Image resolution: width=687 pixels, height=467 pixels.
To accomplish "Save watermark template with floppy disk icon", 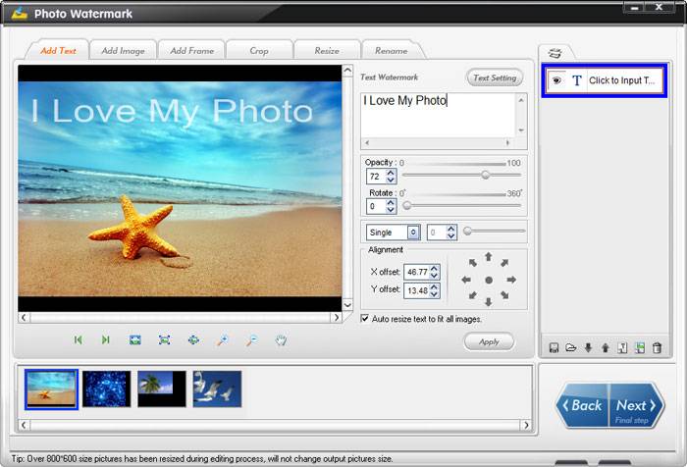I will point(555,347).
